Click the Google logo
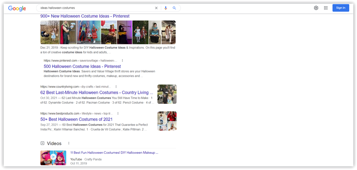The height and width of the screenshot is (170, 357). tap(17, 8)
